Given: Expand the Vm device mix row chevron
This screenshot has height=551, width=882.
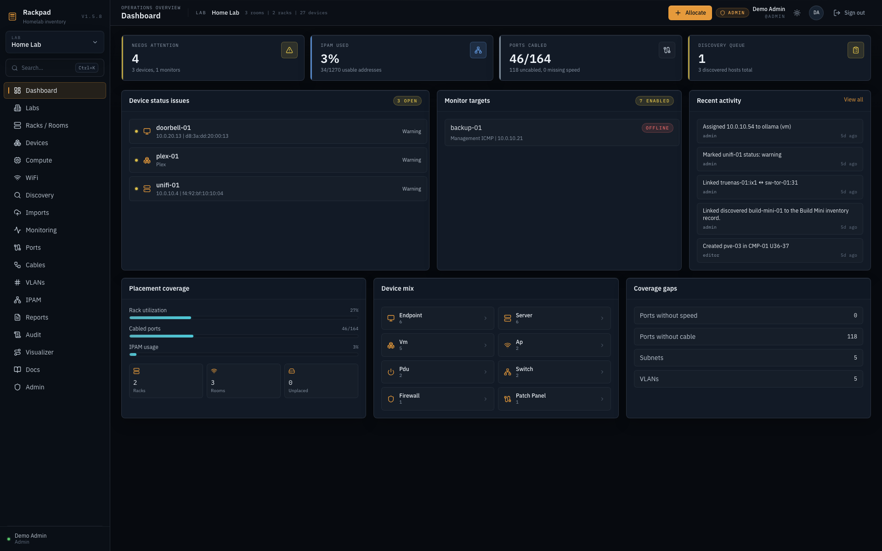Looking at the screenshot, I should coord(486,345).
